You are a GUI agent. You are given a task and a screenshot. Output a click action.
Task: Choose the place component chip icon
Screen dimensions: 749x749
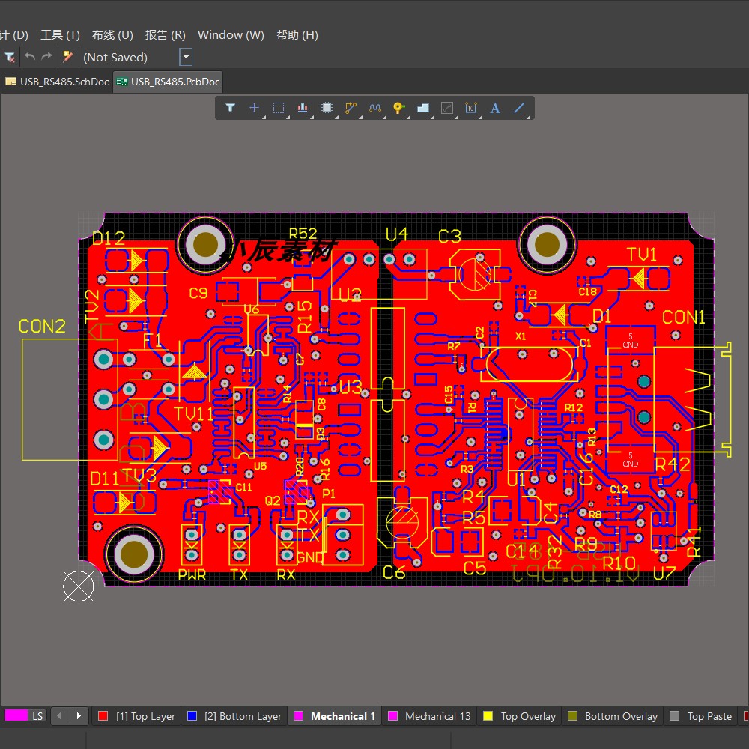point(327,108)
